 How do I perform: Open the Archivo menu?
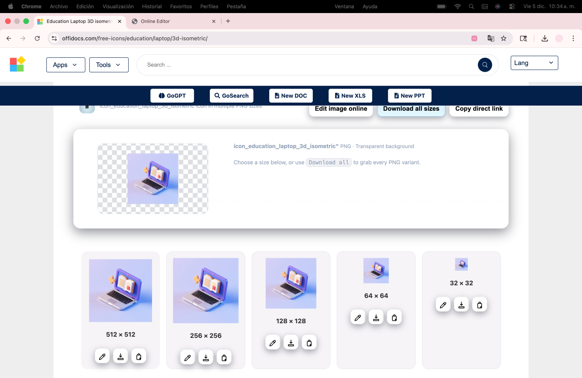[59, 6]
